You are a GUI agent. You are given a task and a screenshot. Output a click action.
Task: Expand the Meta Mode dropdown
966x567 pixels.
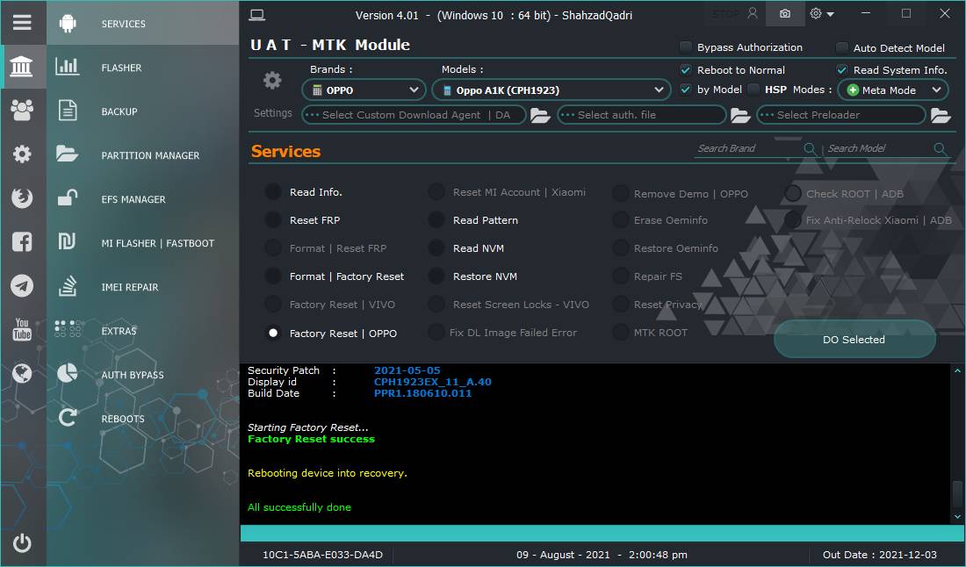[893, 90]
